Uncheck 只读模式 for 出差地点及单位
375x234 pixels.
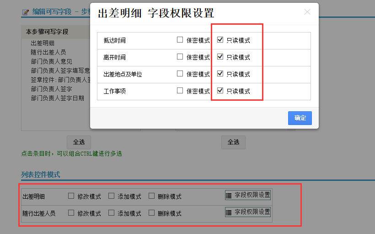click(220, 74)
